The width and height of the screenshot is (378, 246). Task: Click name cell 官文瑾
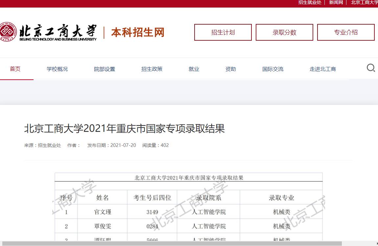(x=103, y=212)
